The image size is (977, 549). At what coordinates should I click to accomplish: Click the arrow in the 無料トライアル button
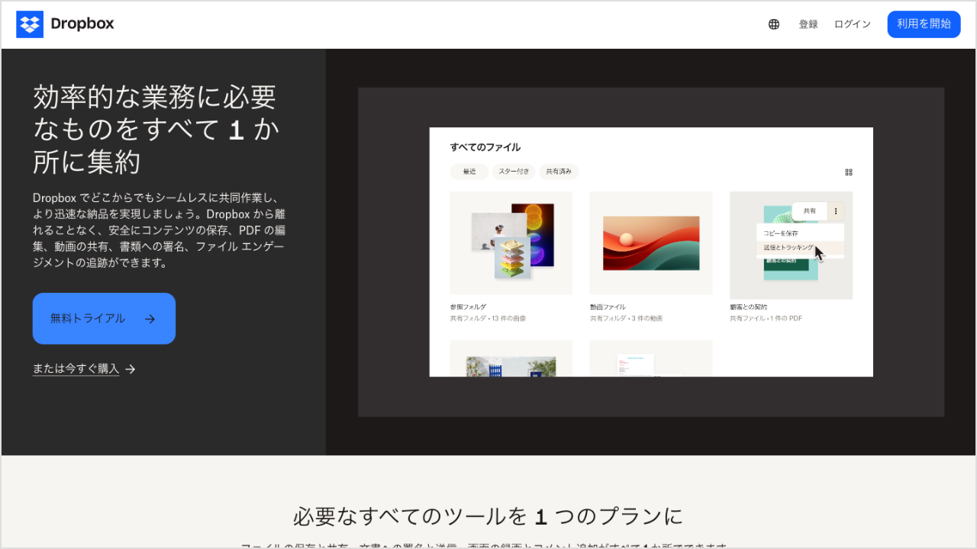[150, 319]
